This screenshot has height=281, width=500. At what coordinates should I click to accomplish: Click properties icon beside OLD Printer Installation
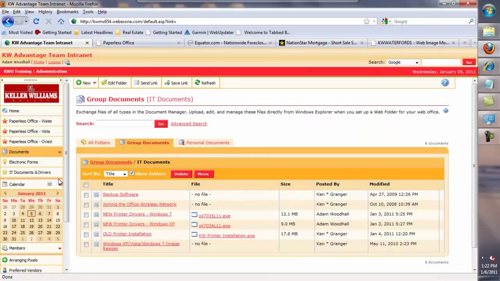tap(96, 234)
